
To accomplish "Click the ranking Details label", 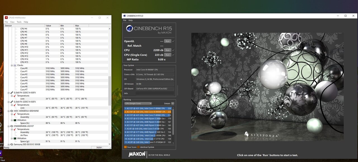I will (167, 104).
